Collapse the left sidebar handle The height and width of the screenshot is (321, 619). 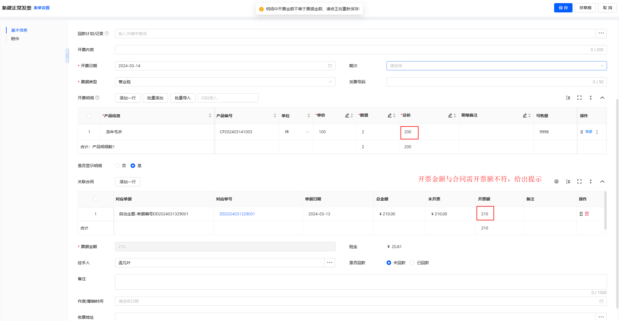67,55
